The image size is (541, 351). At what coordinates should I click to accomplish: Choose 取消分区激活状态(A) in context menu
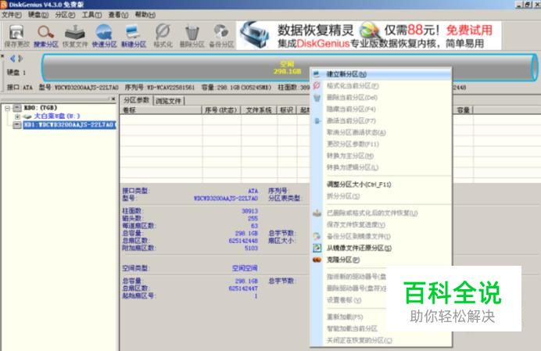tap(382, 133)
